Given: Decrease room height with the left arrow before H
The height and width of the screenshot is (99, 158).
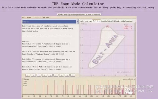Looking at the screenshot, I should click(x=62, y=75).
